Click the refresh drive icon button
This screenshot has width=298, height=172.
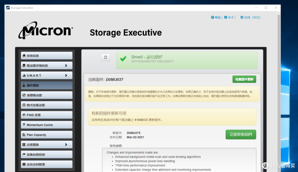coord(105,57)
